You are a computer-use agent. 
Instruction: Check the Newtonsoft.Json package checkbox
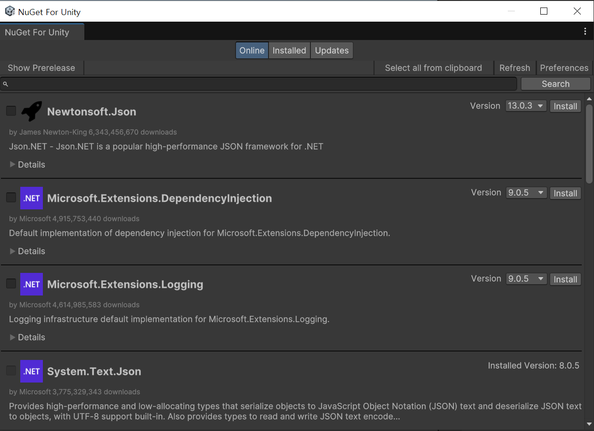click(x=11, y=111)
